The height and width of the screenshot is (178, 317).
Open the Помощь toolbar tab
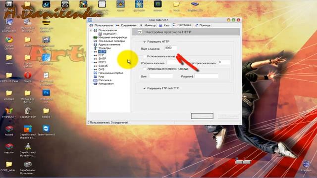tap(203, 25)
